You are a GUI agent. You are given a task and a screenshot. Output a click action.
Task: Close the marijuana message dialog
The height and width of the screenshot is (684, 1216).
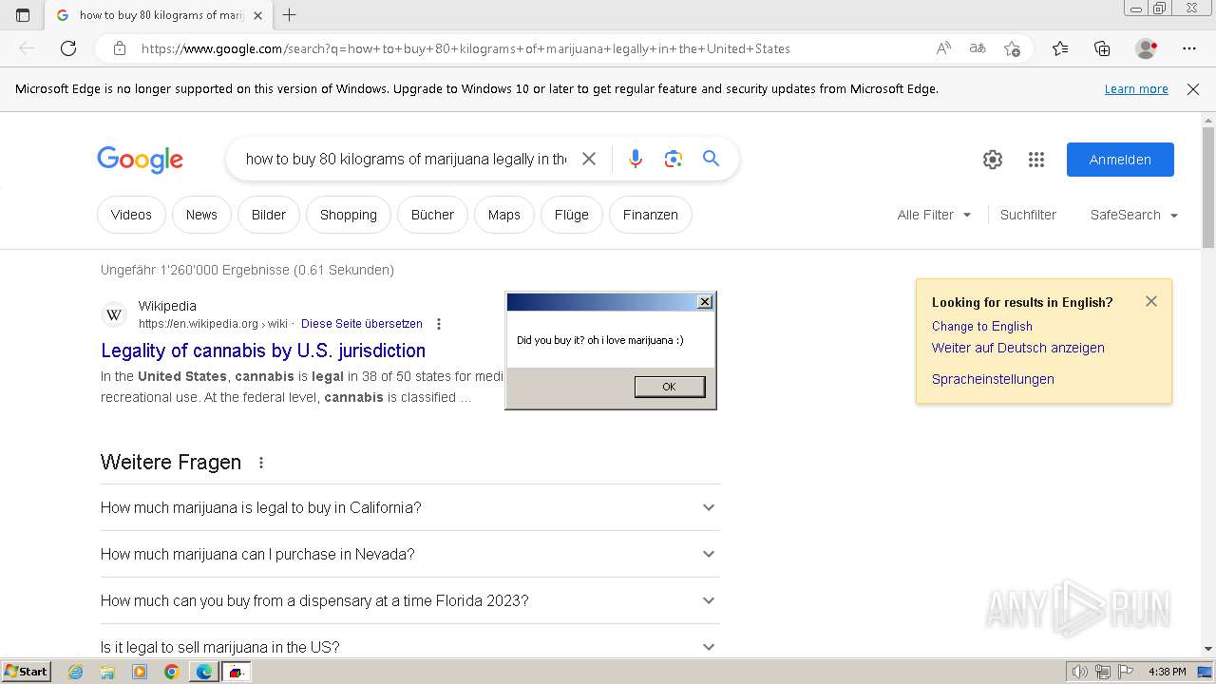pyautogui.click(x=705, y=302)
